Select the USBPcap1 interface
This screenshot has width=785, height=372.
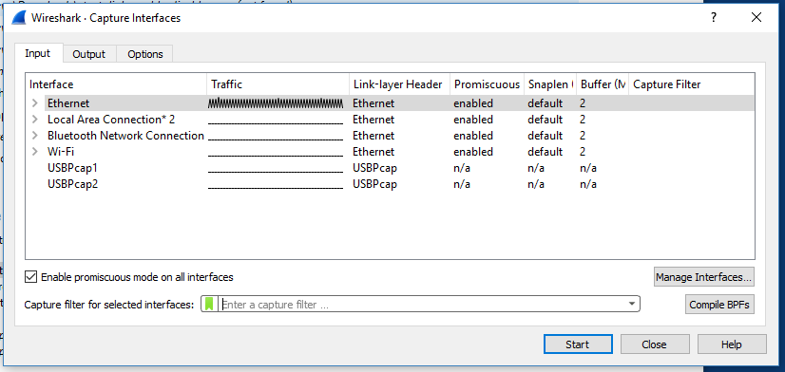[72, 168]
